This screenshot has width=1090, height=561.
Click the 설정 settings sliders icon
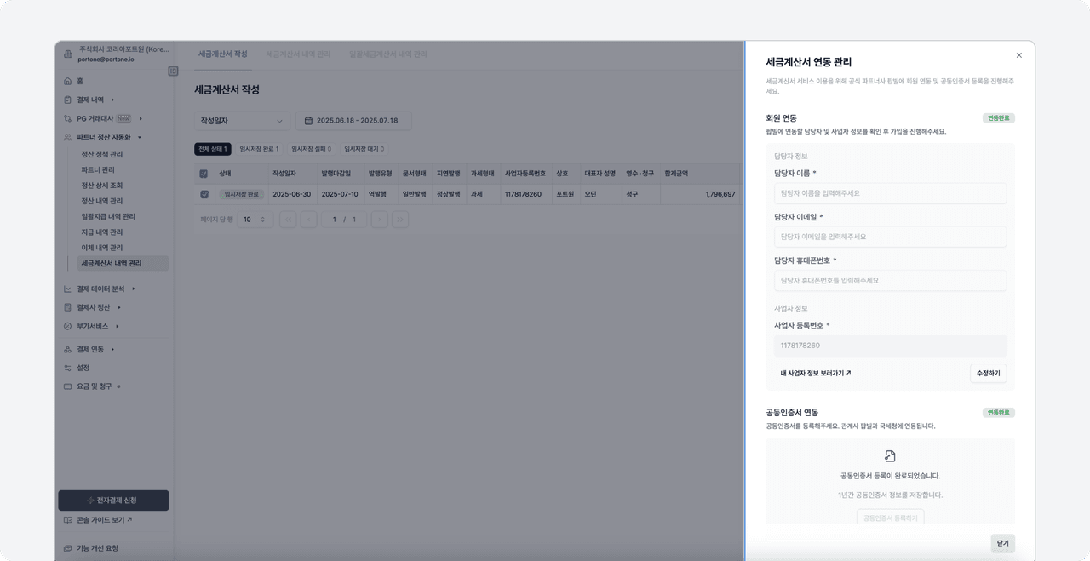(68, 368)
